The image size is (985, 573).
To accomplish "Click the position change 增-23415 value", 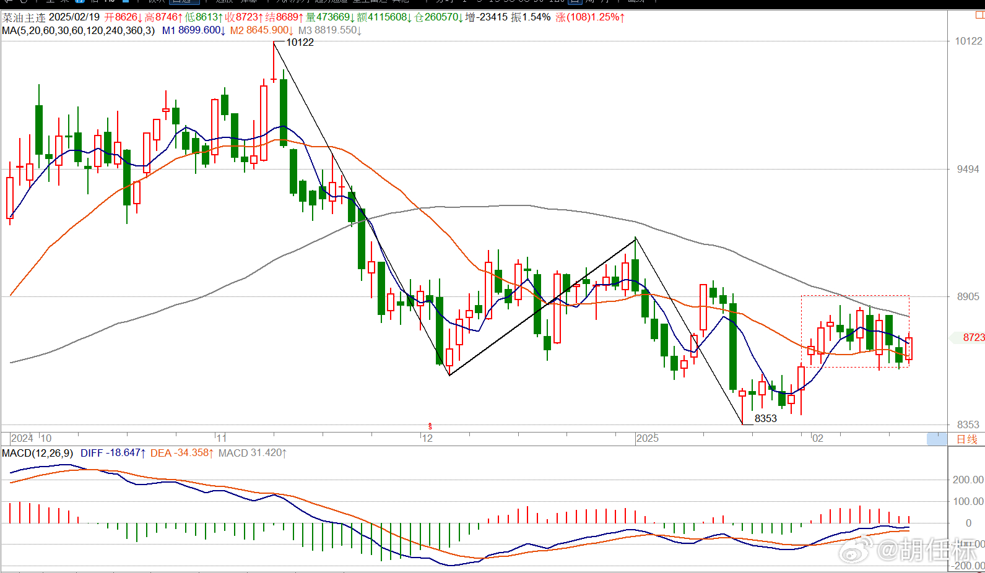I will coord(486,17).
